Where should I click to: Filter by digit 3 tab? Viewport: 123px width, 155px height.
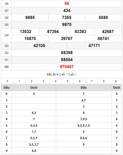(x=44, y=81)
